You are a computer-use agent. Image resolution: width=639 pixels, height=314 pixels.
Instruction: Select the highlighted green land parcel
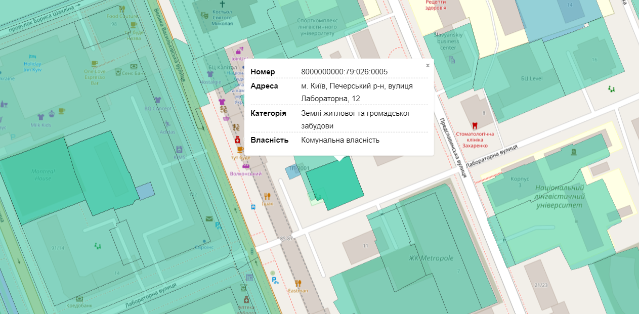335,186
